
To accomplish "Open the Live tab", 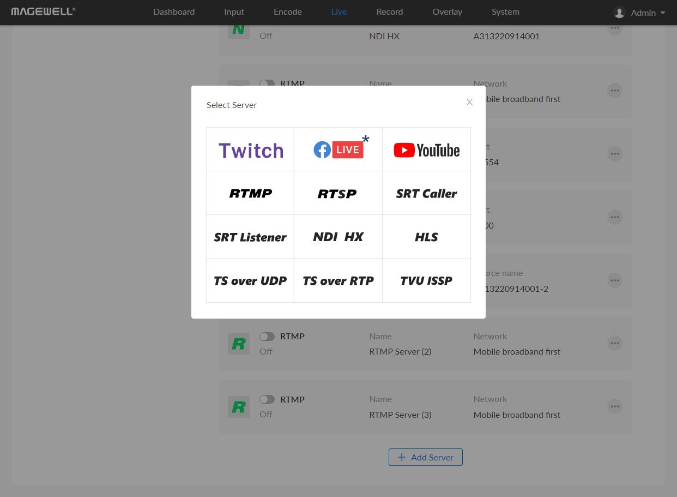I will click(339, 12).
